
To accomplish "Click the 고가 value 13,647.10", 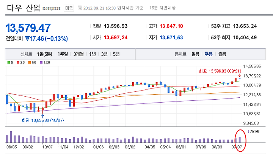I will click(171, 26).
